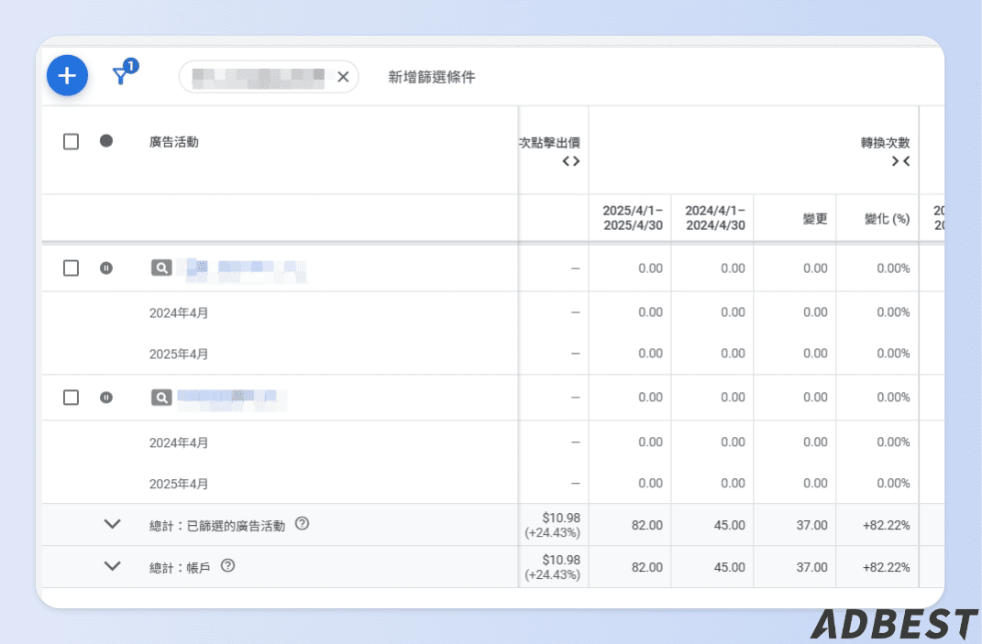
Task: Check the first campaign row checkbox
Action: [71, 267]
